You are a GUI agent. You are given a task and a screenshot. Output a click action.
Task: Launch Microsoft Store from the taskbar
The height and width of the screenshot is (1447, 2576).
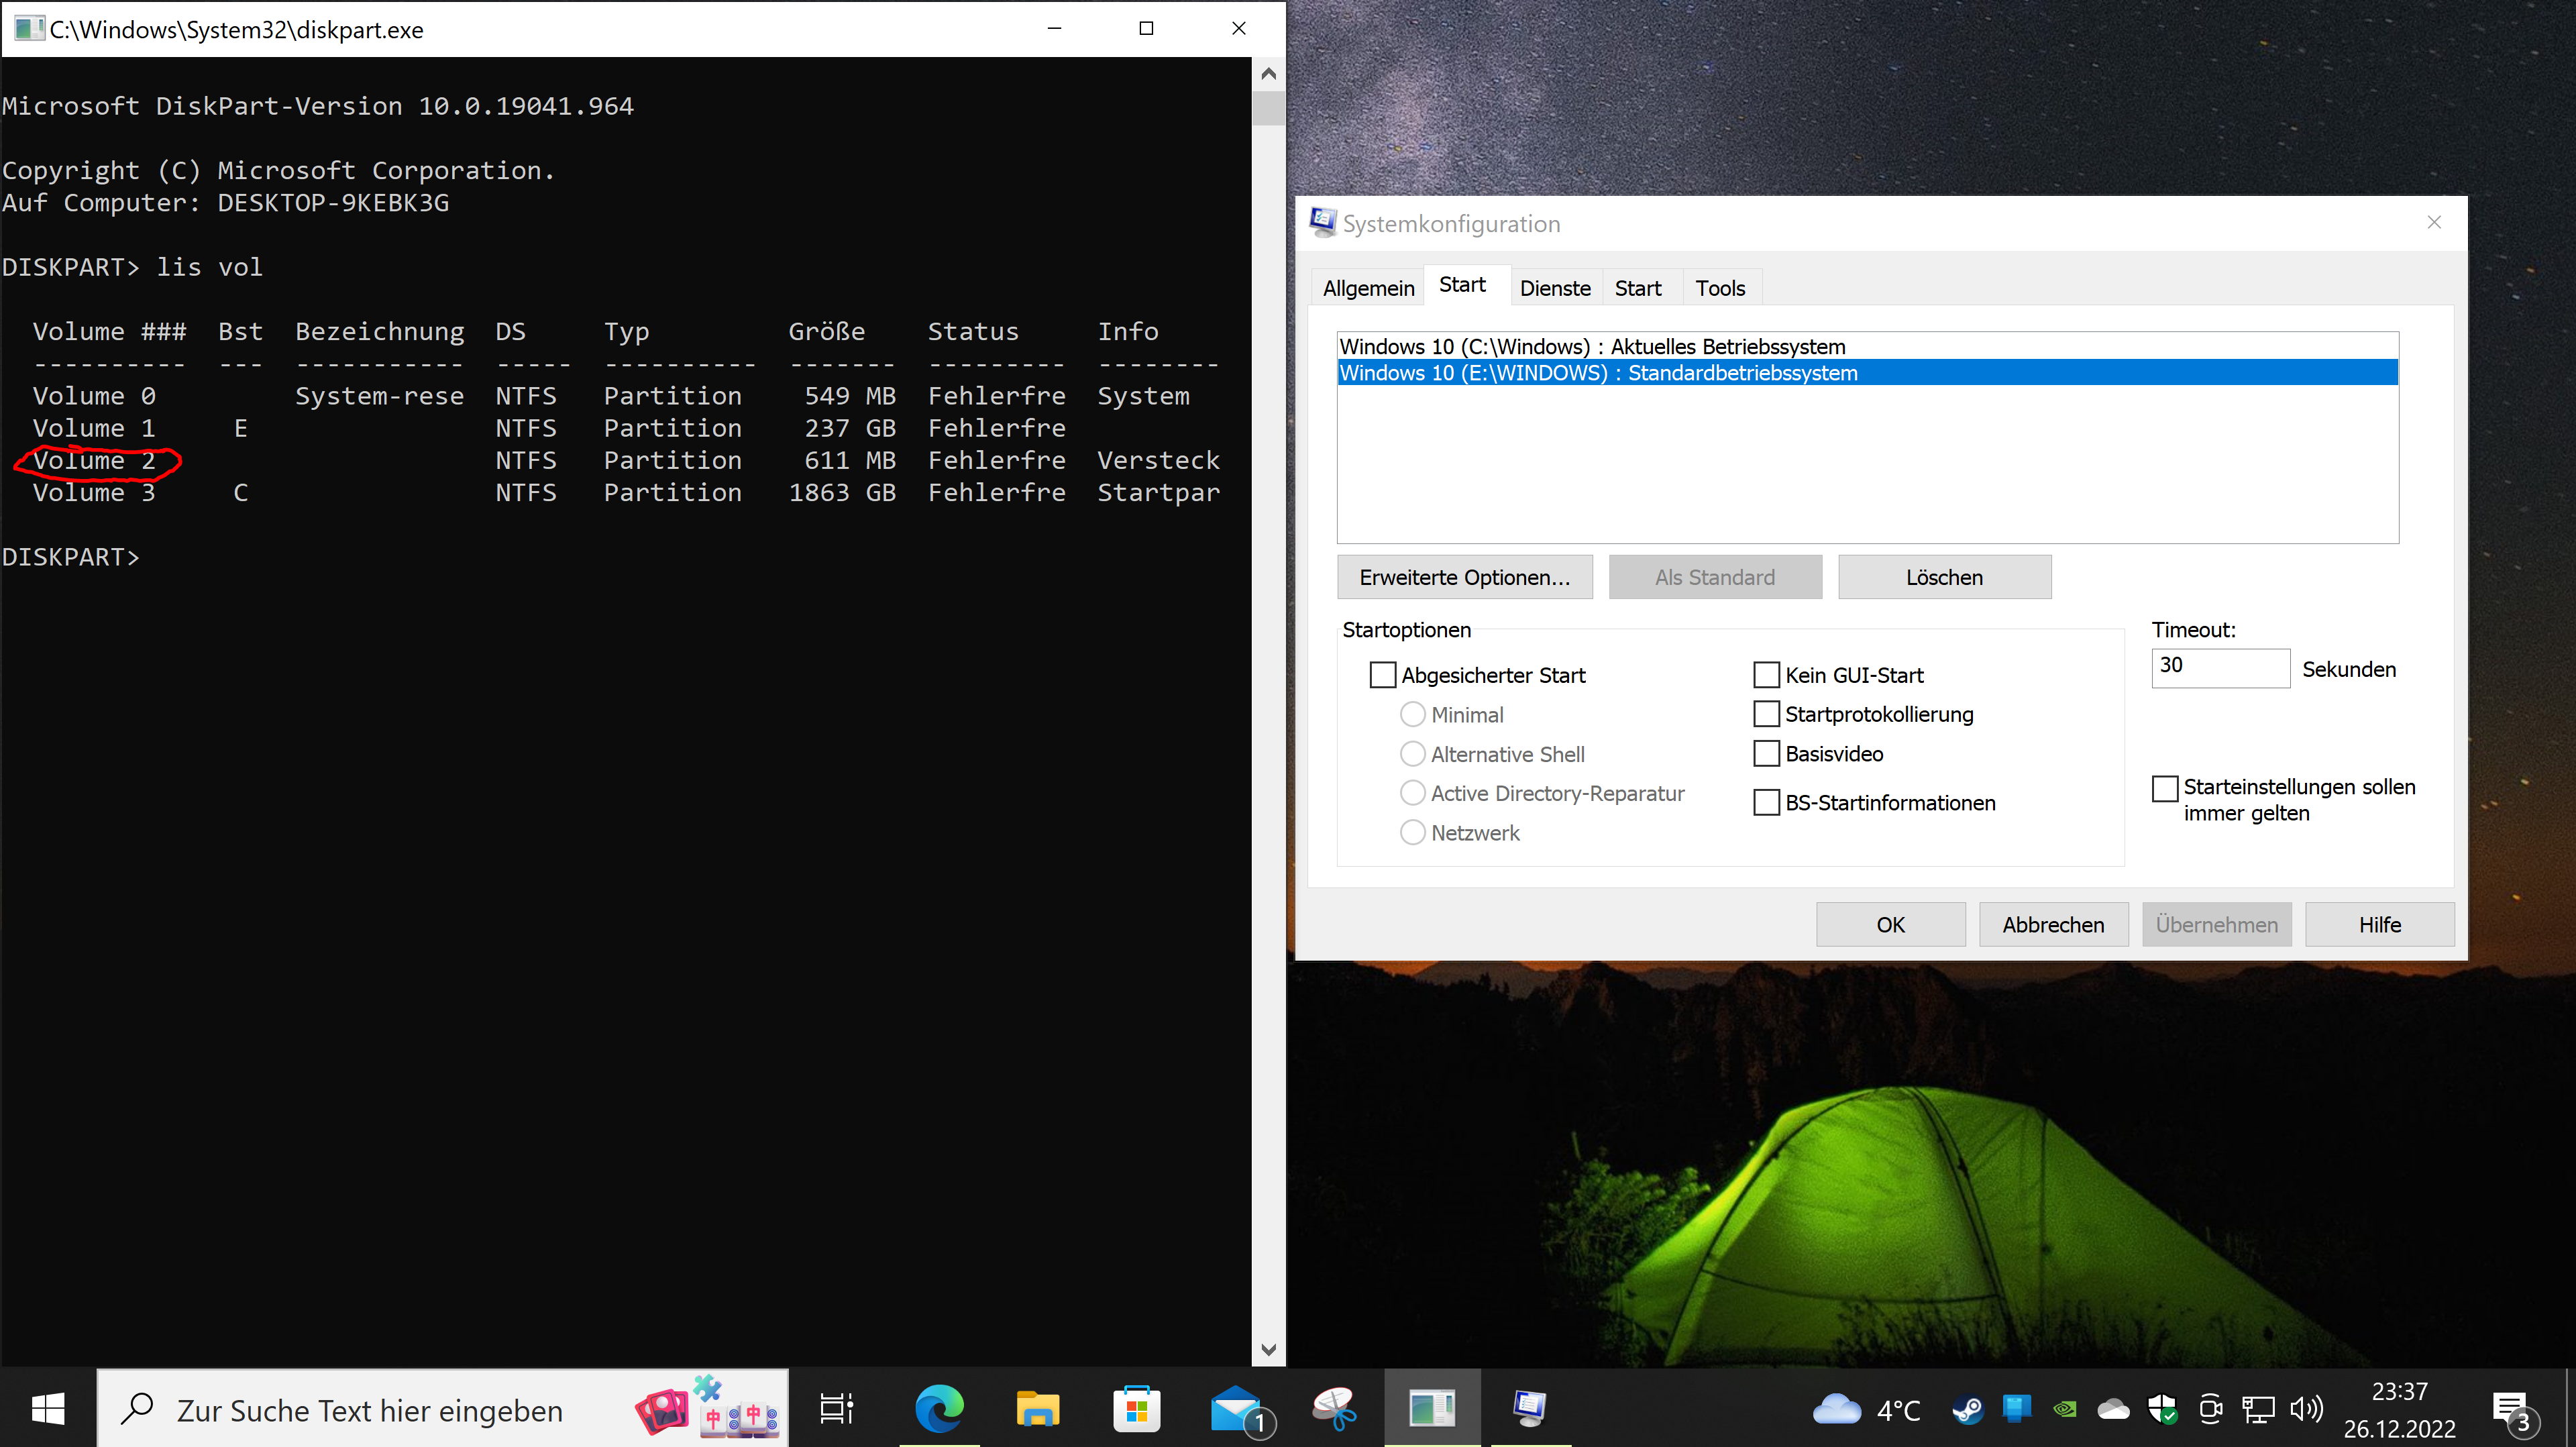tap(1136, 1409)
